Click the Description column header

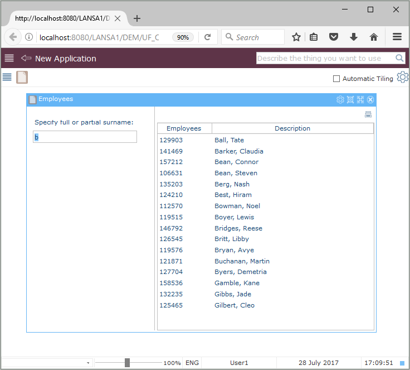pos(292,128)
